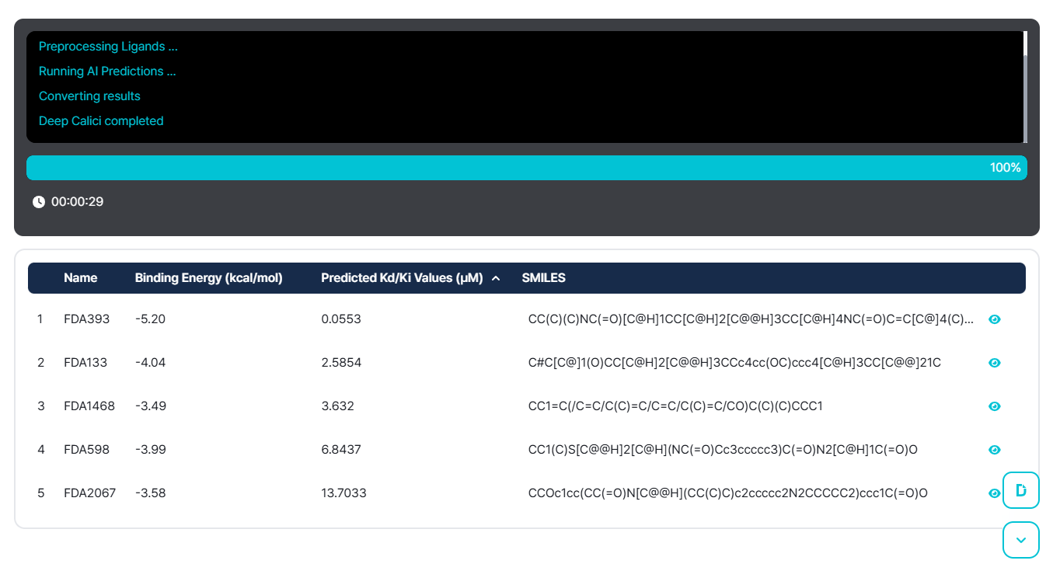Click the clock icon beside elapsed time
Screen dimensions: 1053x564
(39, 202)
